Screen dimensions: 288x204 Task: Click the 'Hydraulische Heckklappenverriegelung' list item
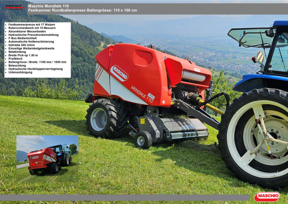(x=35, y=69)
